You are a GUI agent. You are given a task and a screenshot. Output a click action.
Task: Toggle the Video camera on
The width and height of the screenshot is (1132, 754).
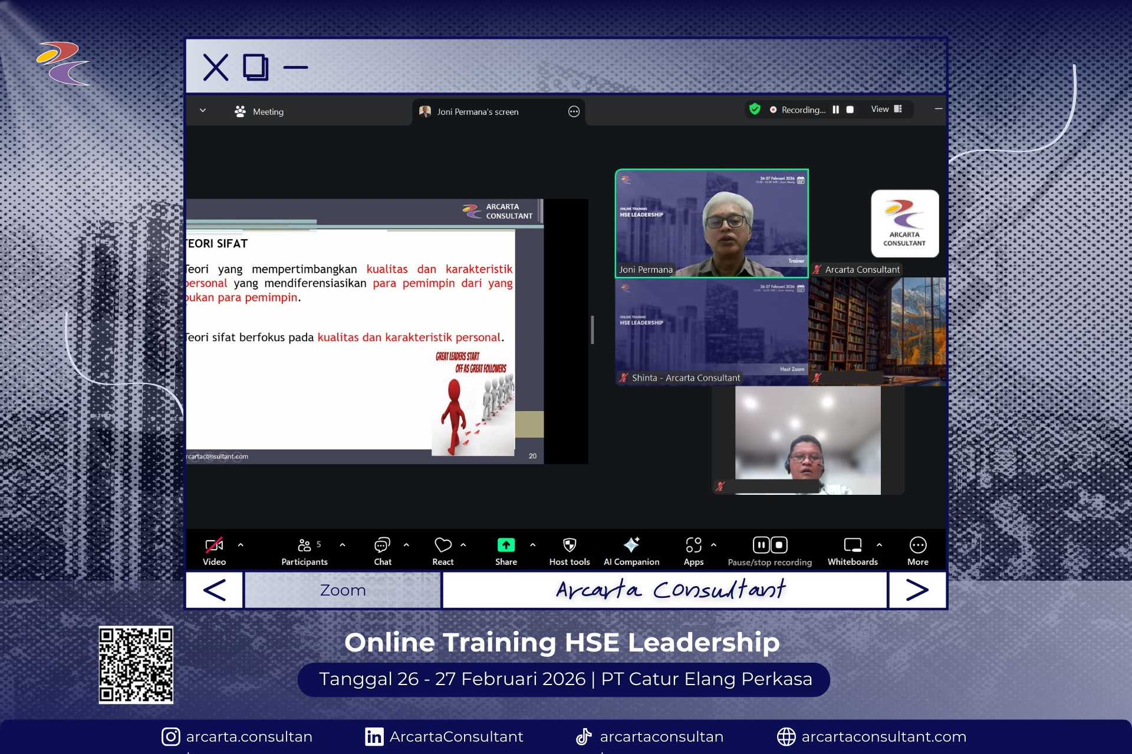point(214,545)
